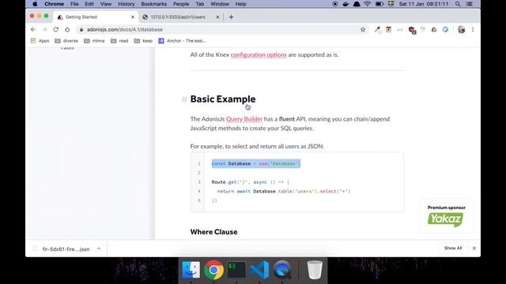Open the Apps shortcut in bookmarks bar

coord(40,40)
